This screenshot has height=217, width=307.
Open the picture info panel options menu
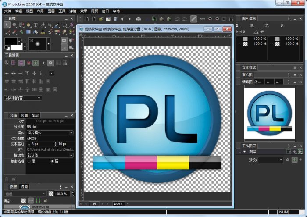289,18
